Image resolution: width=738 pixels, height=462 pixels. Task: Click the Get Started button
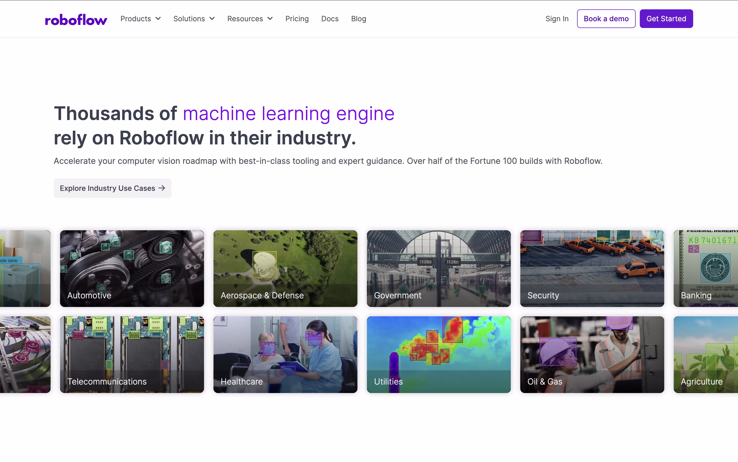[666, 19]
